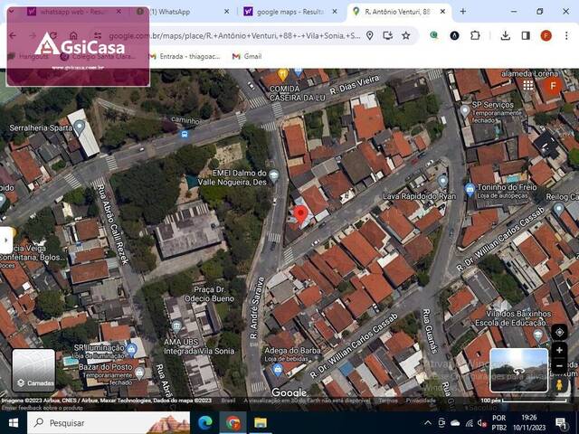Show hidden system tray icons
579x434 pixels.
(x=428, y=423)
